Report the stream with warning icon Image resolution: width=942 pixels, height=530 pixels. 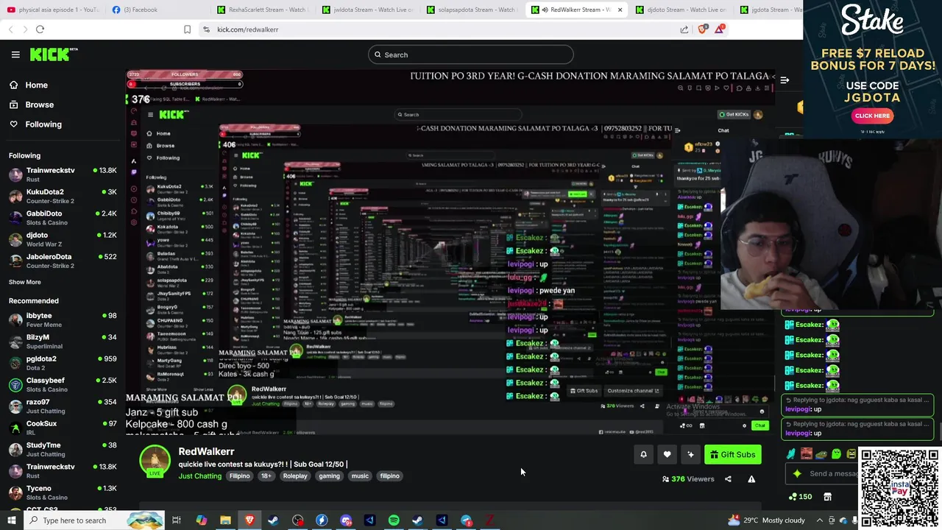coord(751,479)
